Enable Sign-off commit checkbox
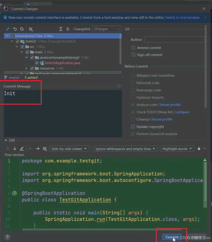This screenshot has height=242, width=212. (x=134, y=55)
